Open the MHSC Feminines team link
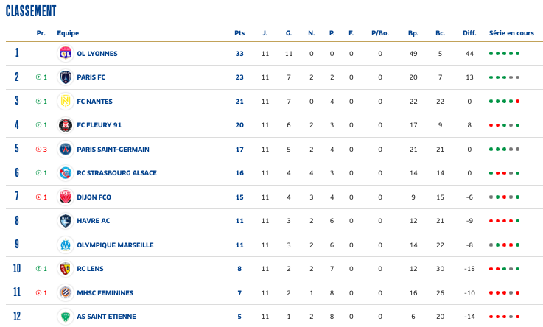 (105, 292)
